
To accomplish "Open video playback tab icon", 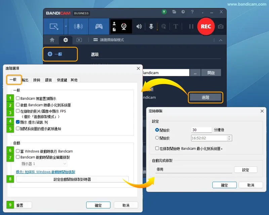I will pyautogui.click(x=79, y=40).
